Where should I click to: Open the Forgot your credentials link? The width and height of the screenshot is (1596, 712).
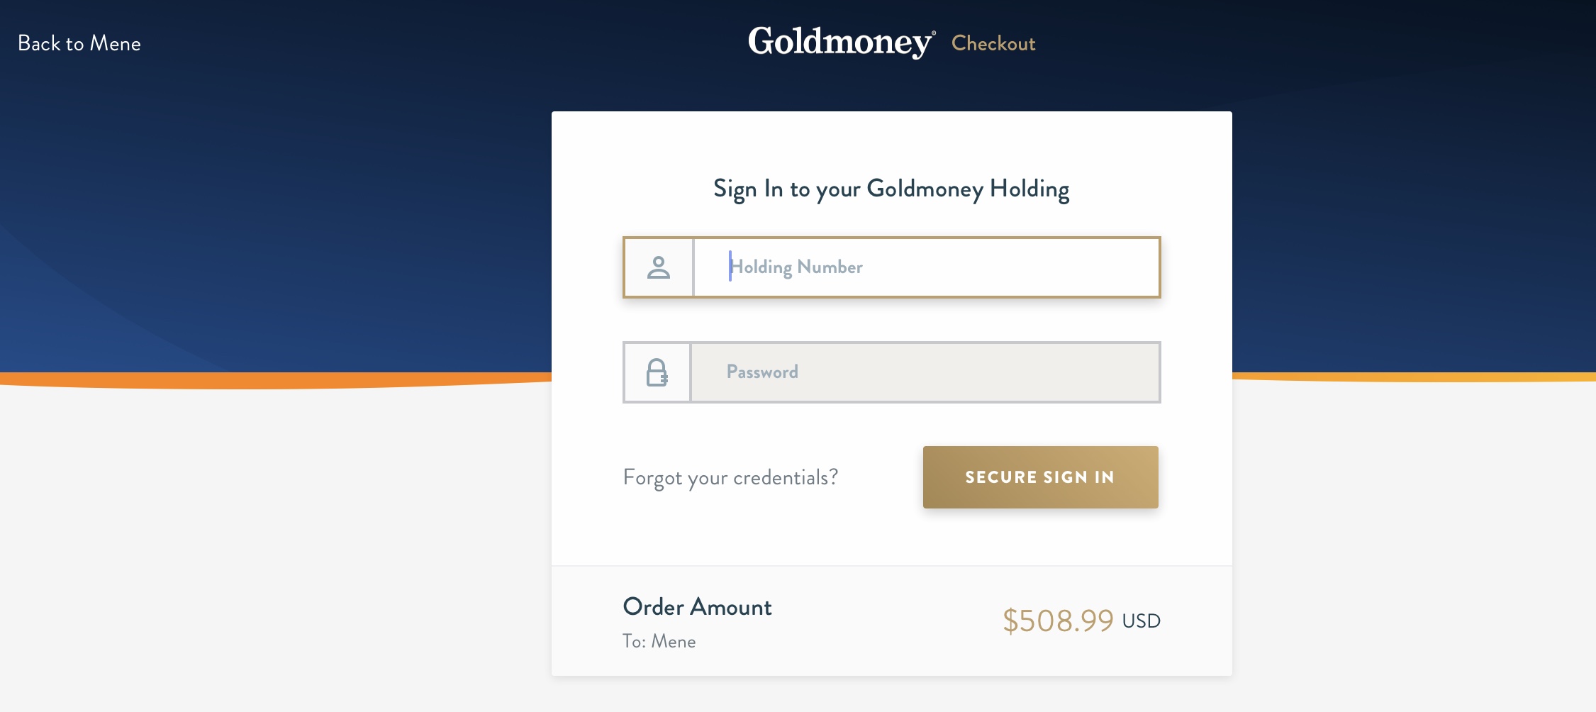pos(730,478)
